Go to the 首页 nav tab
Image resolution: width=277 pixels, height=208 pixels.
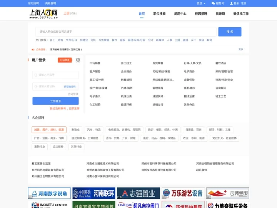coord(142,13)
